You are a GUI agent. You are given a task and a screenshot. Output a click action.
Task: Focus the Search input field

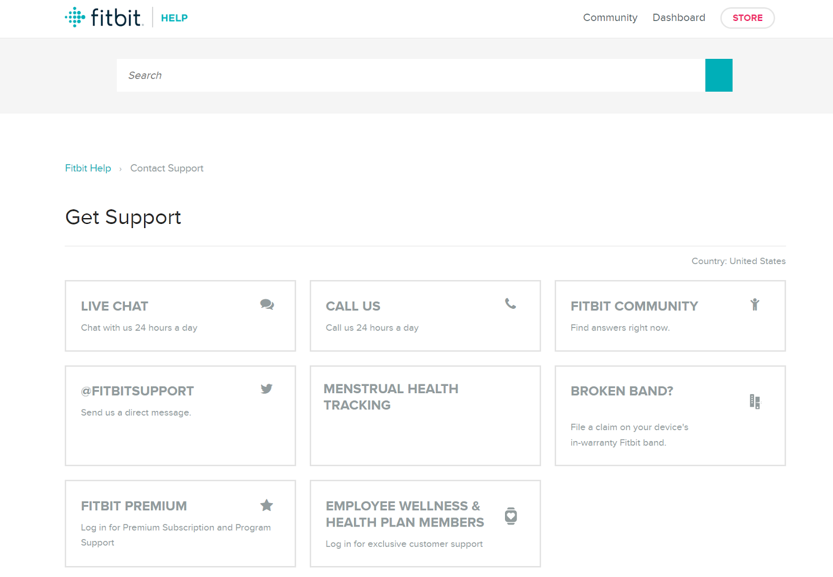tap(411, 76)
